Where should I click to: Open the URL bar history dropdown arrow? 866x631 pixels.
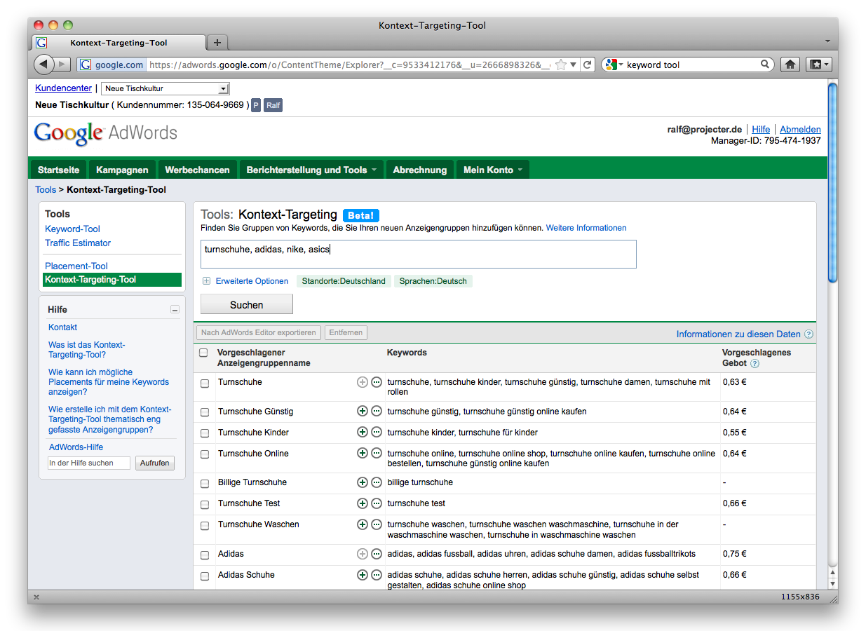(x=573, y=65)
